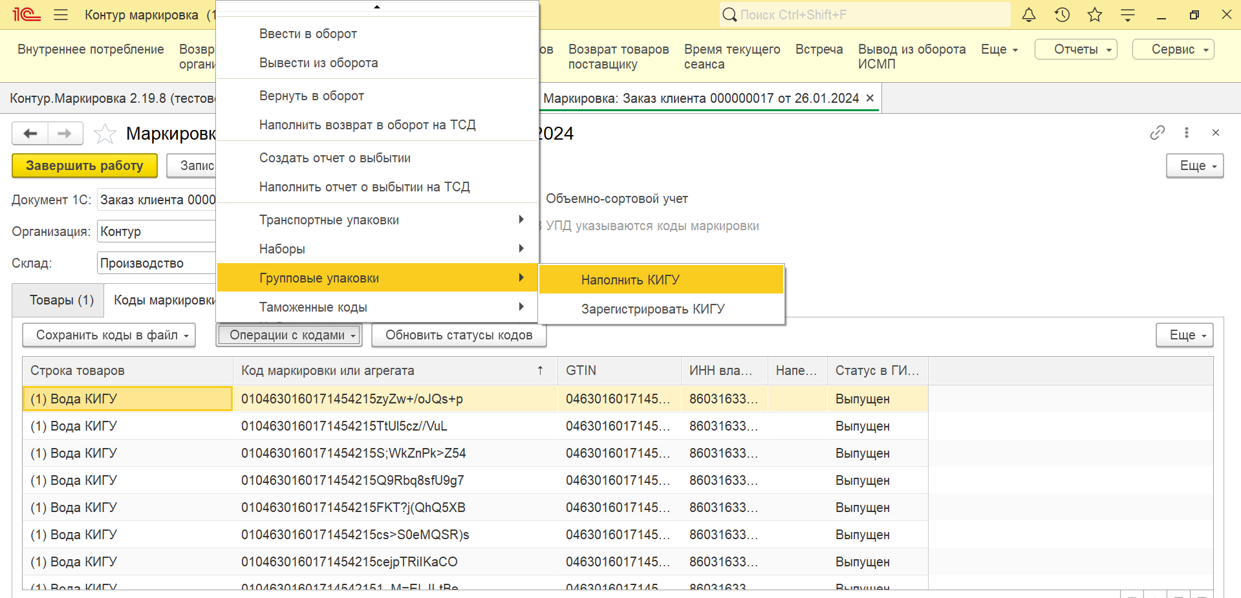Open the three-dot form menu icon
The width and height of the screenshot is (1241, 598).
pos(1186,133)
